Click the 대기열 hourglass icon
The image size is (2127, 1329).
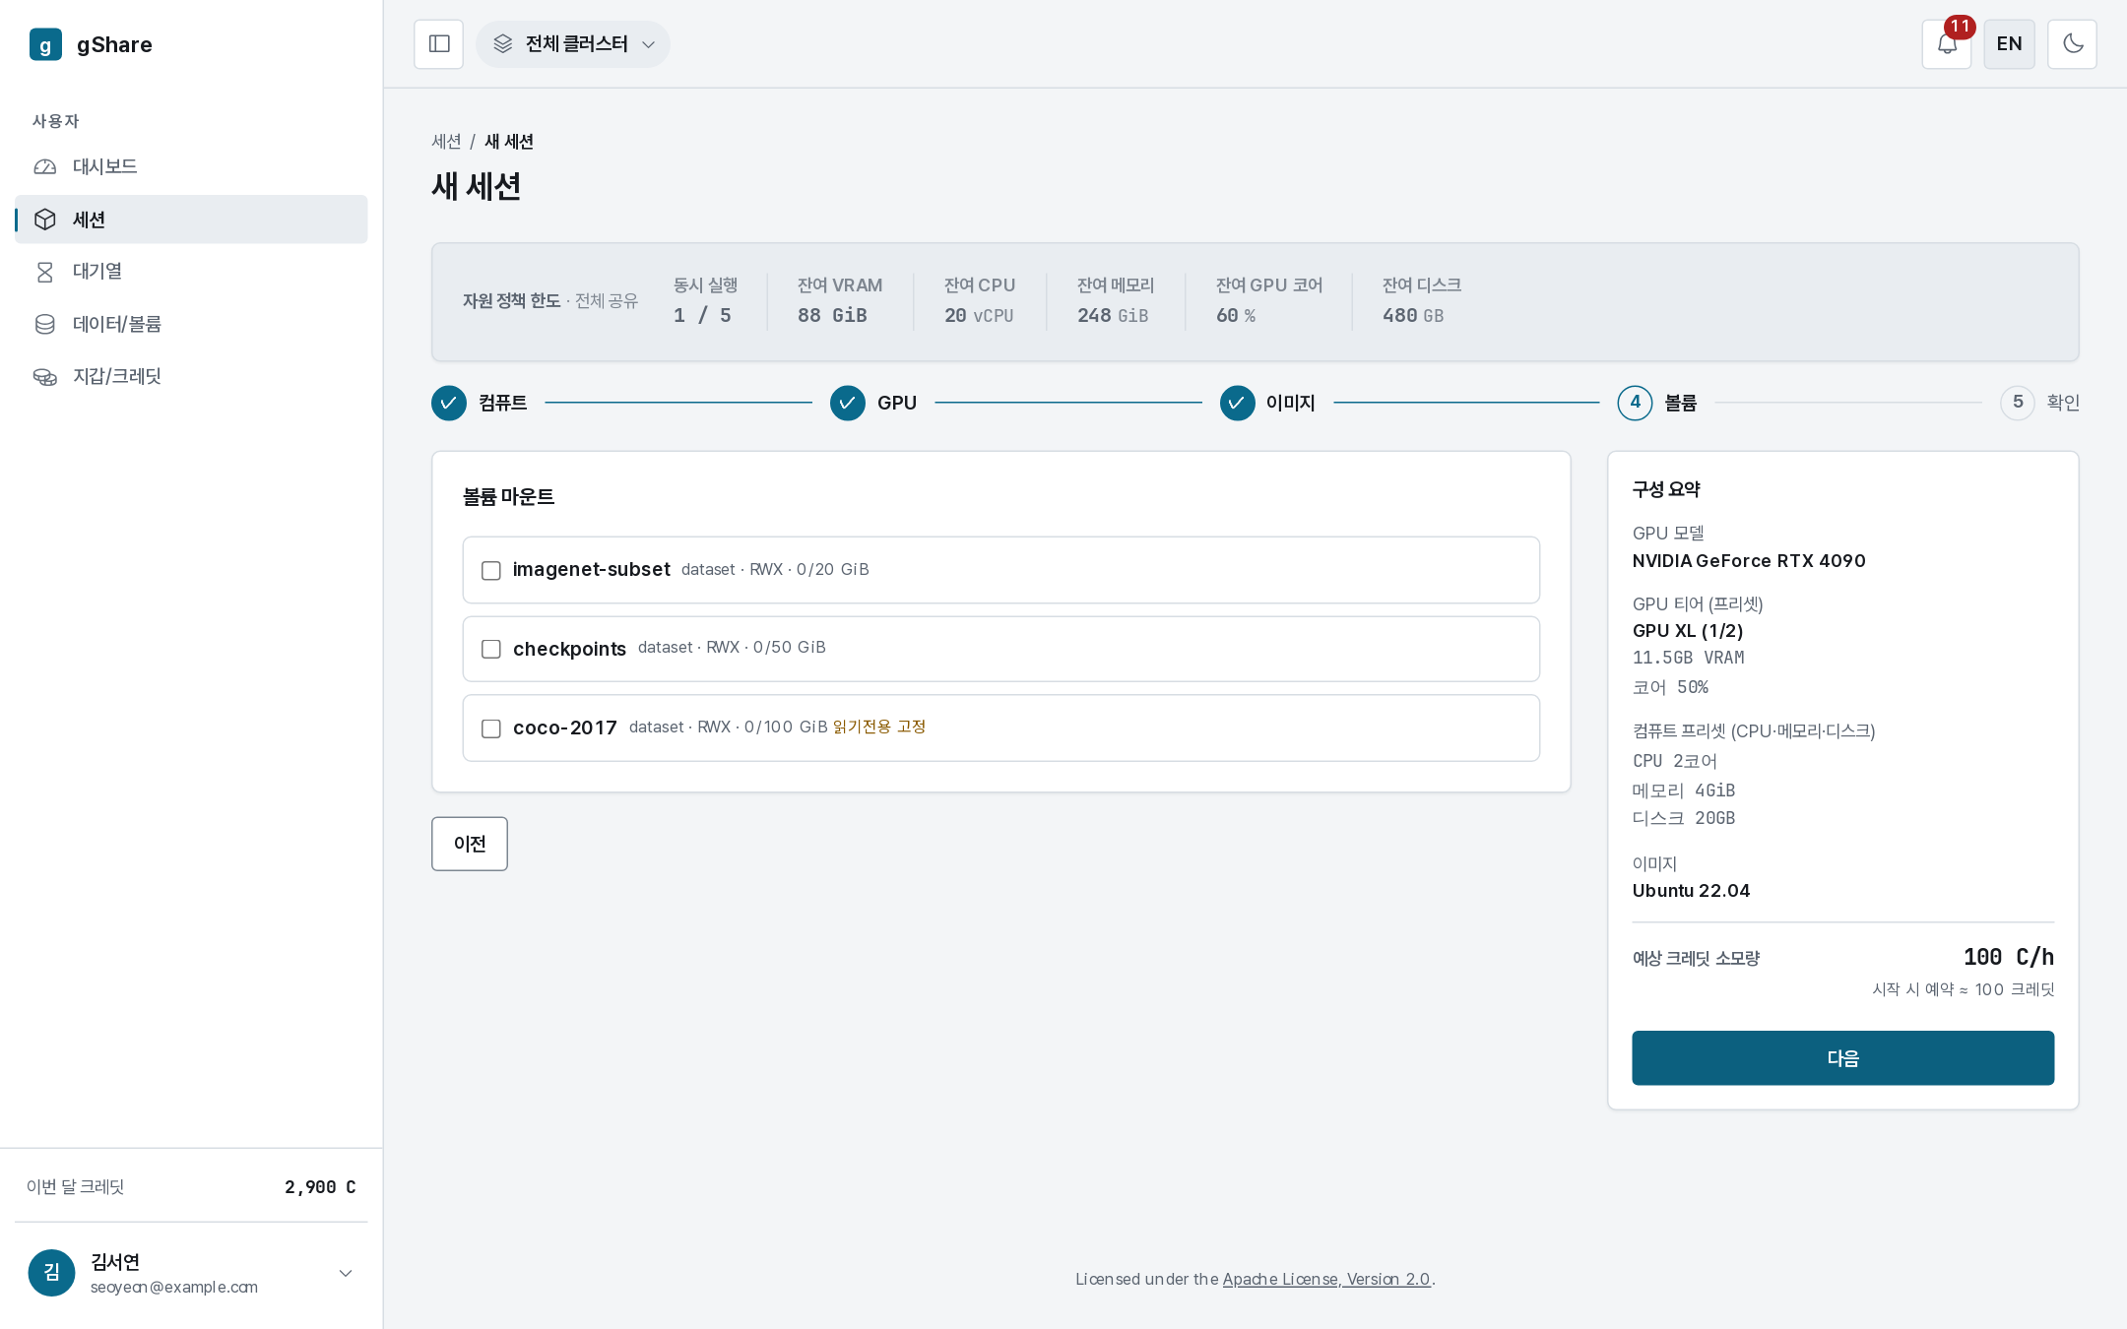click(45, 272)
